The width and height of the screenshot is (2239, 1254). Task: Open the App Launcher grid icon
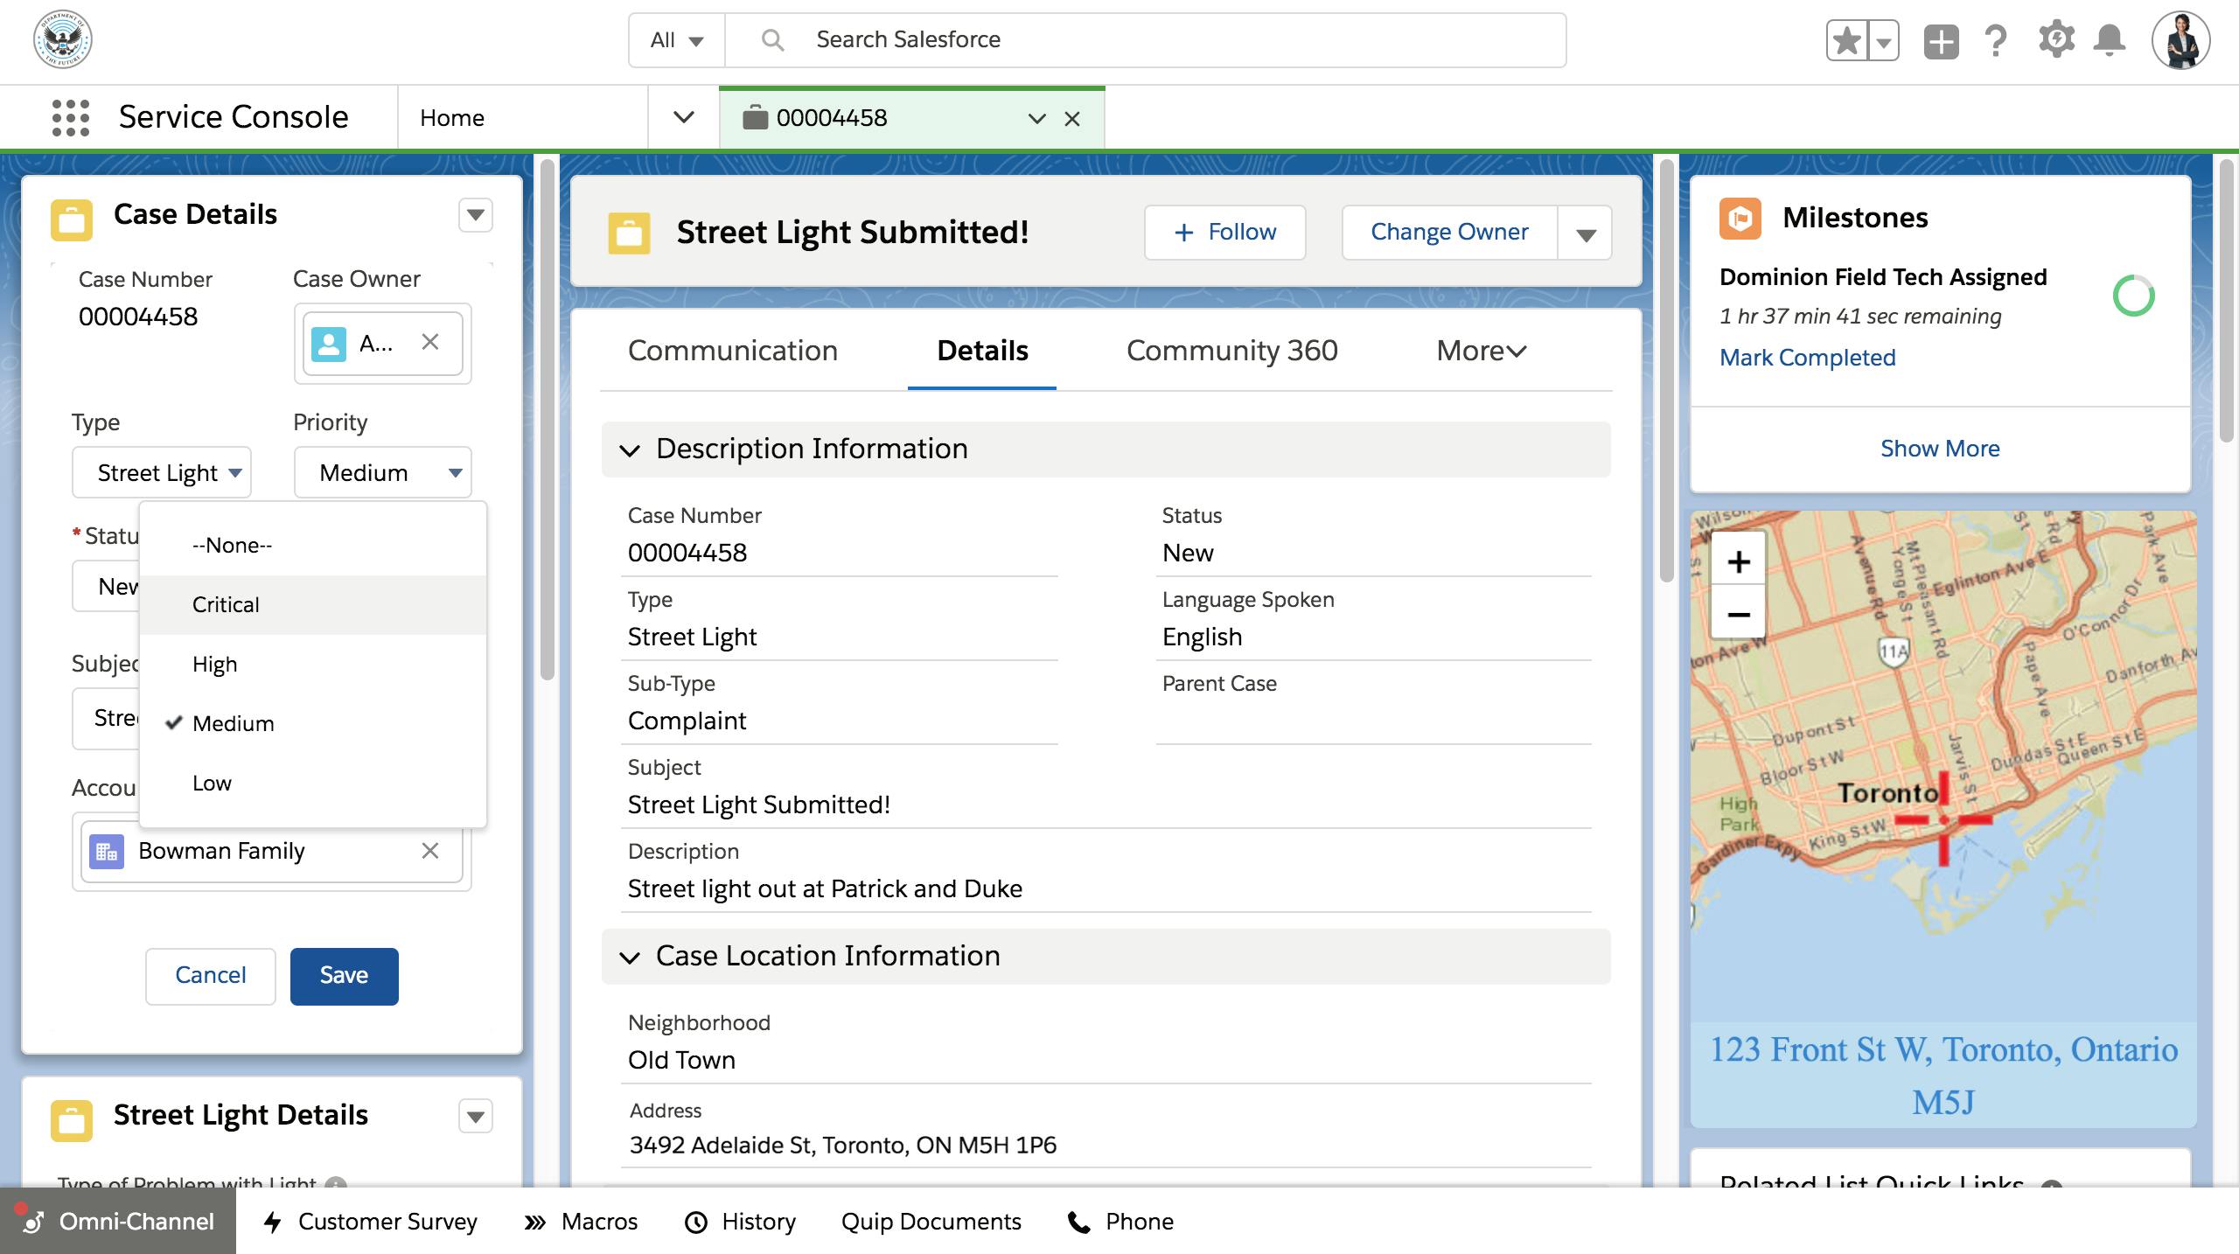tap(71, 117)
